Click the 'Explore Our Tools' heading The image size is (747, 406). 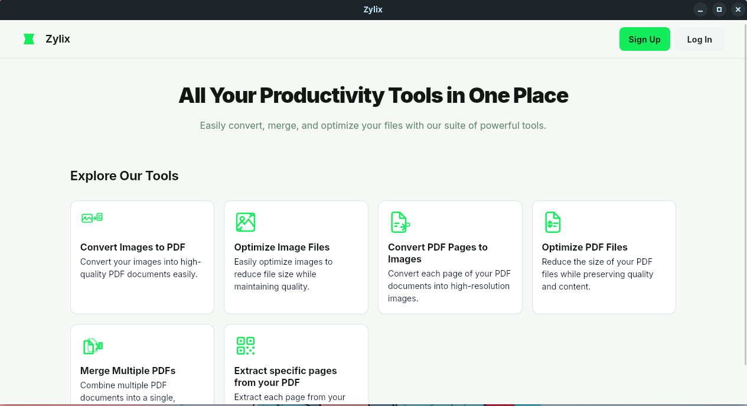click(125, 176)
